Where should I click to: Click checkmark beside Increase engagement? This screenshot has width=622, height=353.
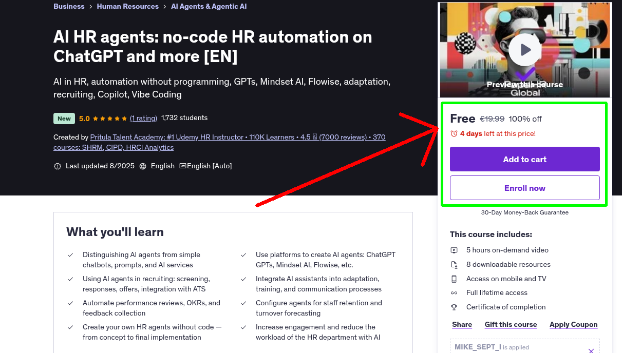coord(243,327)
